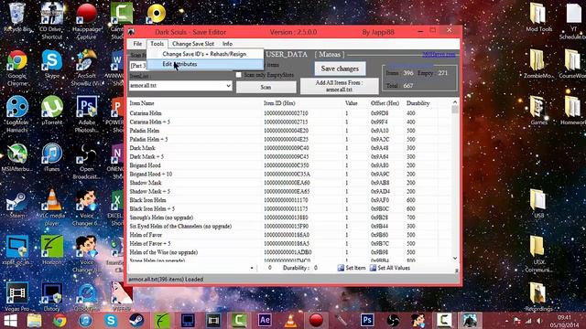Open the VLC media player desktop shortcut
The image size is (586, 329).
point(52,207)
